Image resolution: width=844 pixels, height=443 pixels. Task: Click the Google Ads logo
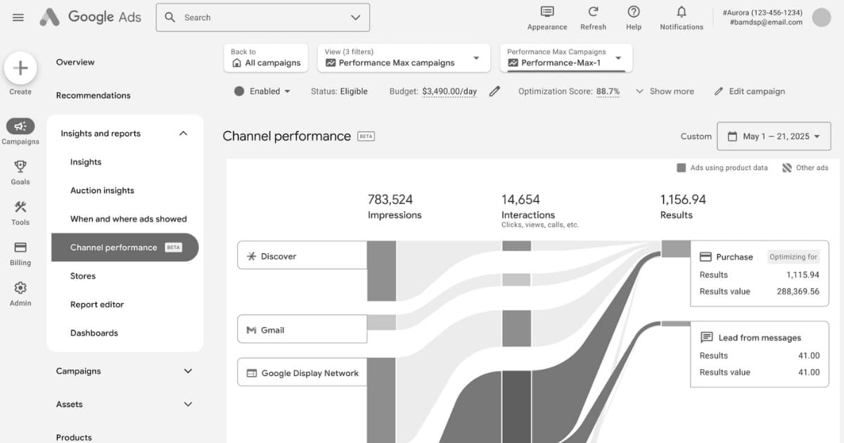(x=90, y=17)
